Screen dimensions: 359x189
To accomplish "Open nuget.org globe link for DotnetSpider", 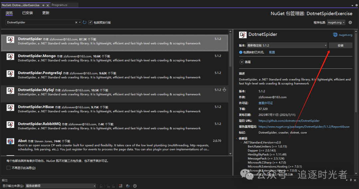I will (342, 35).
